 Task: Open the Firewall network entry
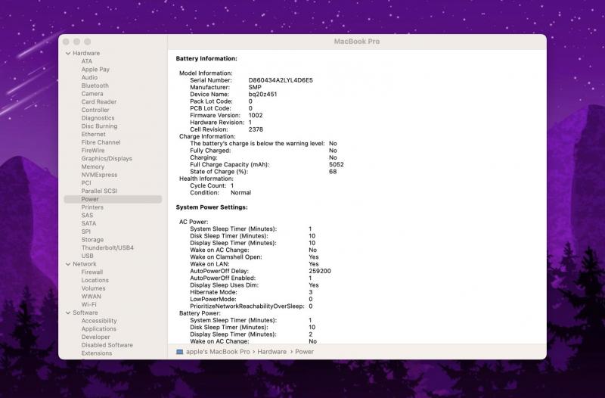[92, 272]
